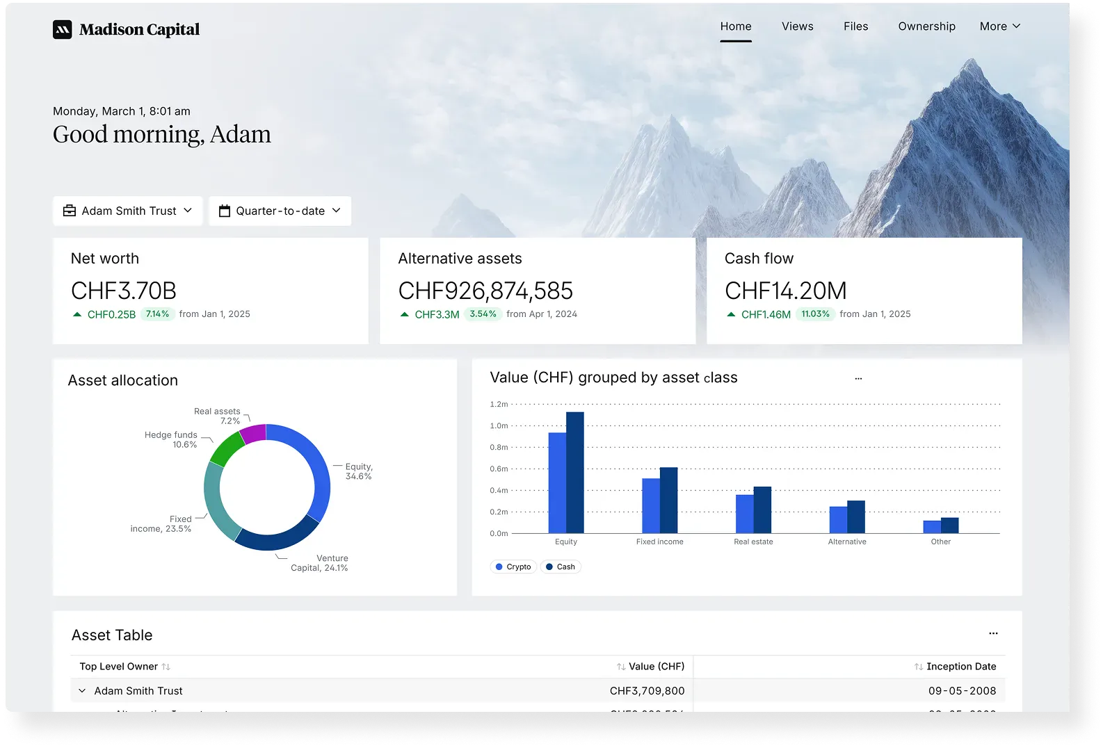
Task: Switch to the Views tab
Action: (797, 26)
